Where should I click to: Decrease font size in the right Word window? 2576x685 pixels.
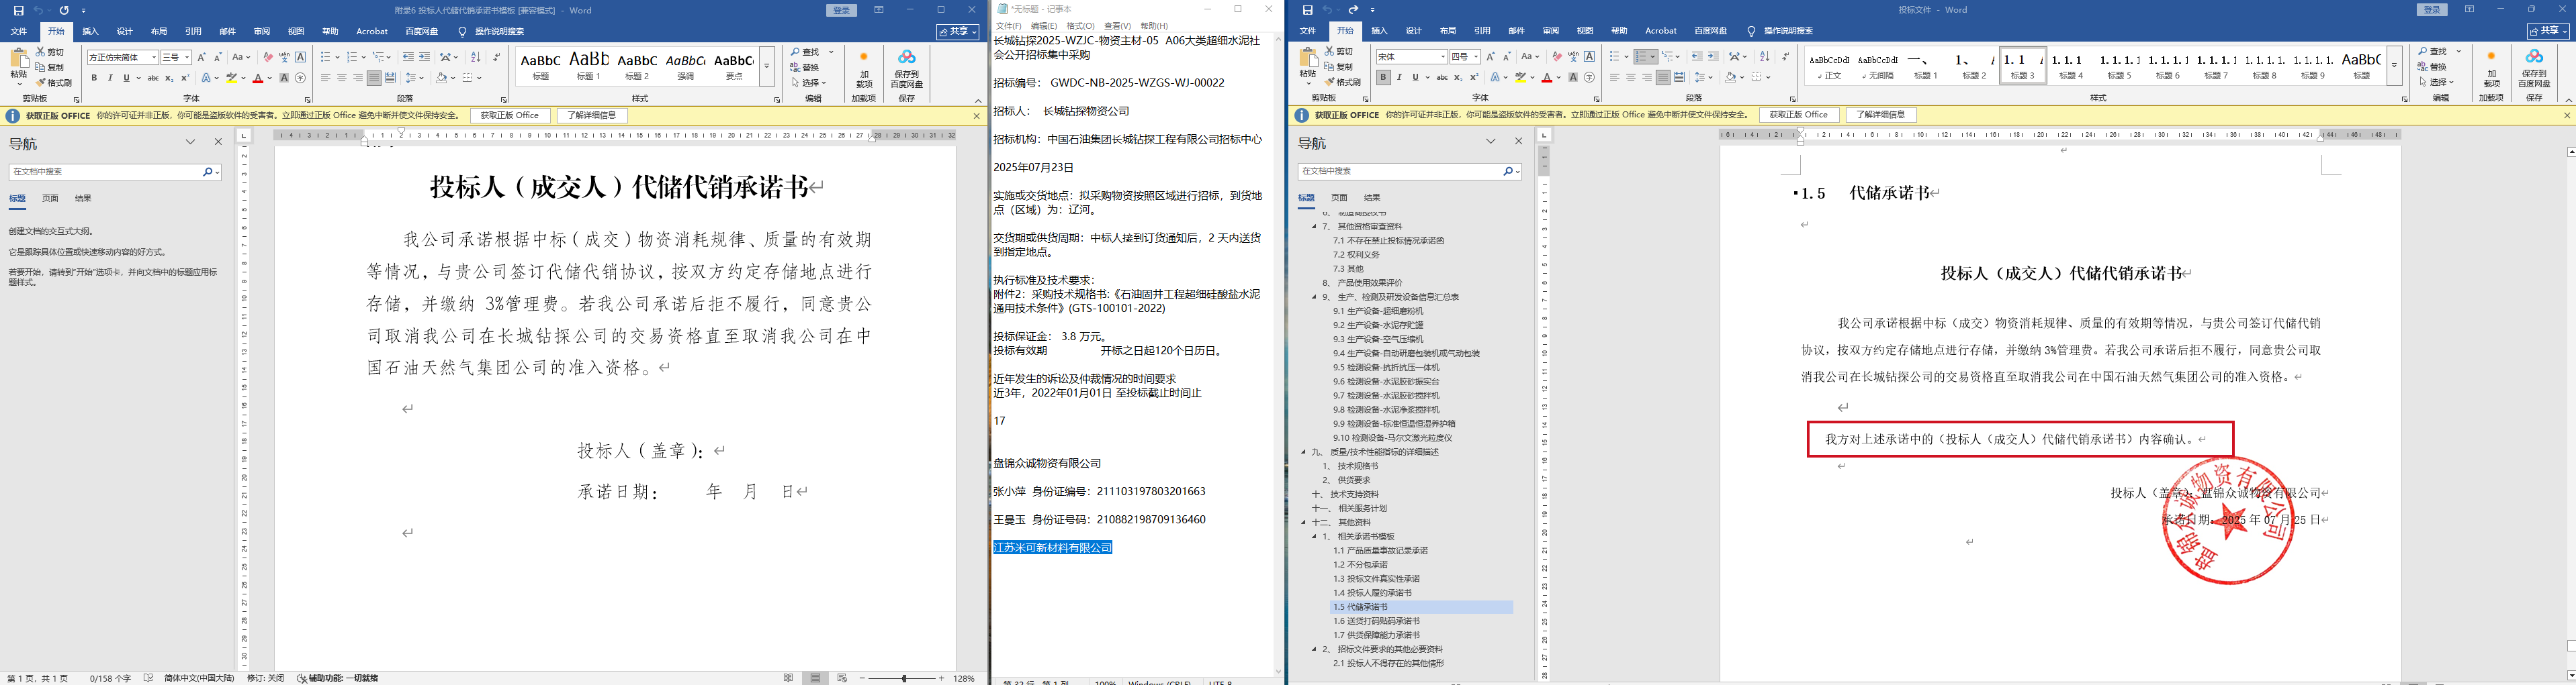1507,57
